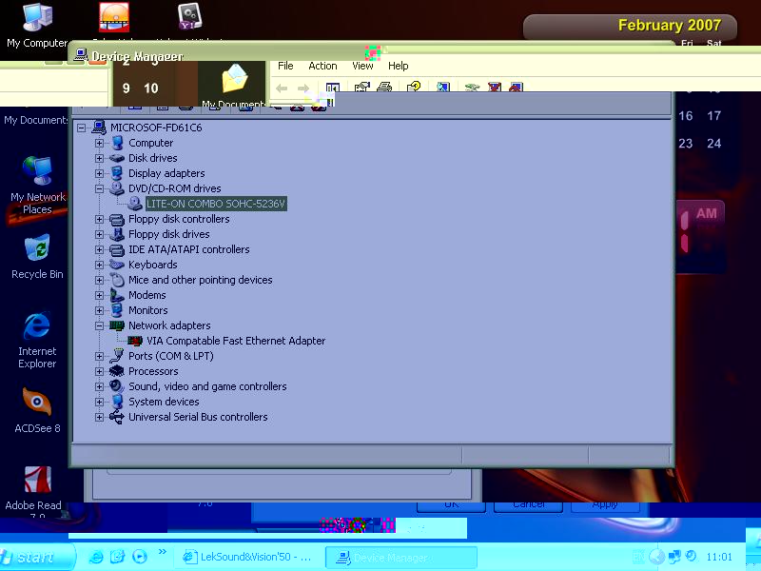Click the Start button
Viewport: 761px width, 571px height.
click(36, 557)
